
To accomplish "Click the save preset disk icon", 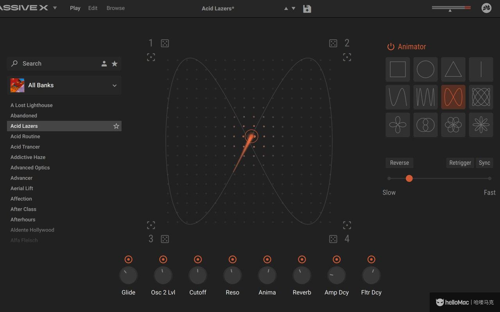I will tap(307, 9).
